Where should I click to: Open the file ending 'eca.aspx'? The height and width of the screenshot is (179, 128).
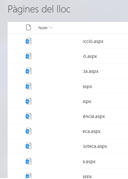click(91, 131)
